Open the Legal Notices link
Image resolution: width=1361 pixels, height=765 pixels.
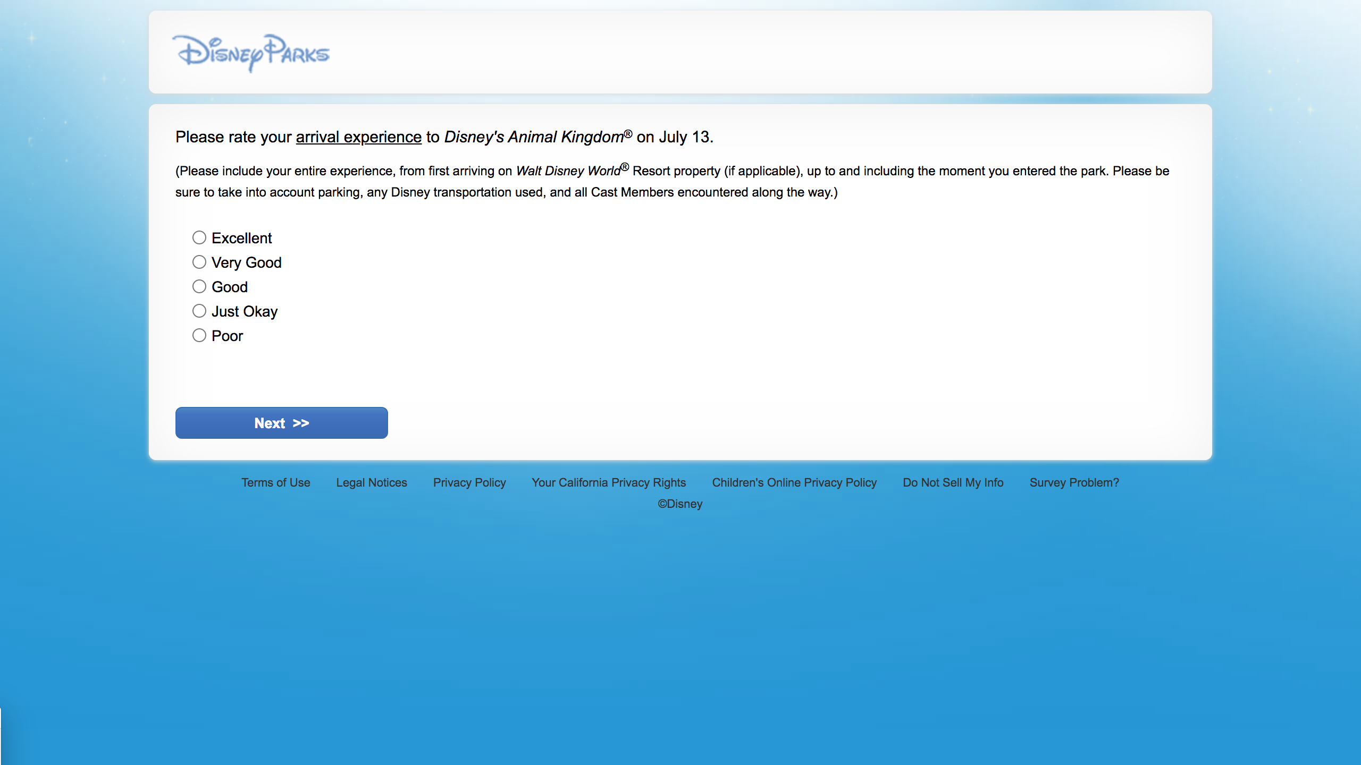(371, 482)
